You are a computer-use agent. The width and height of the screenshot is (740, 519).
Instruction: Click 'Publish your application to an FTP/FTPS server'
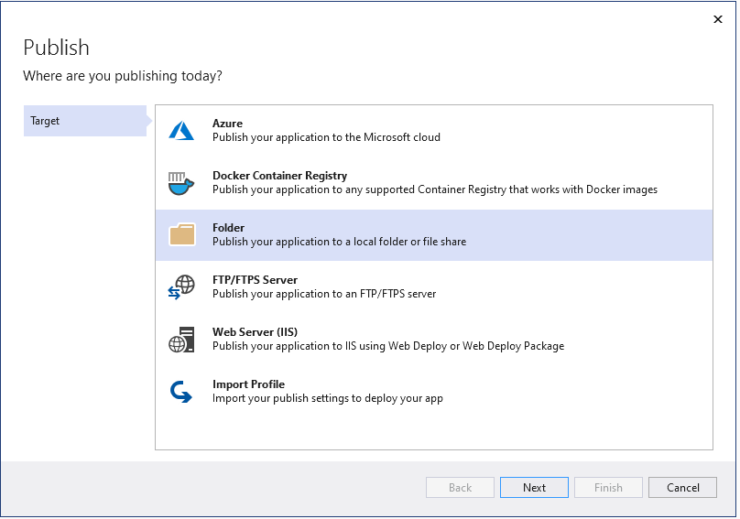pos(324,294)
